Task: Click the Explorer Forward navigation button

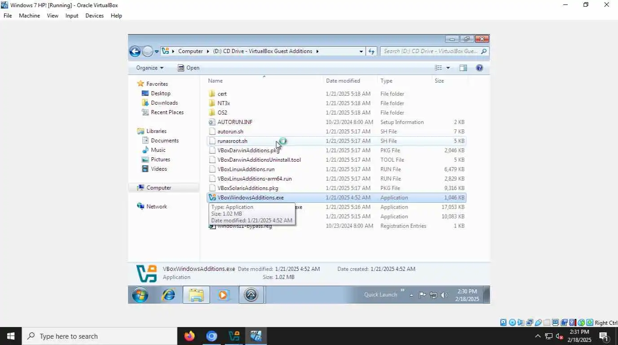Action: (x=147, y=51)
